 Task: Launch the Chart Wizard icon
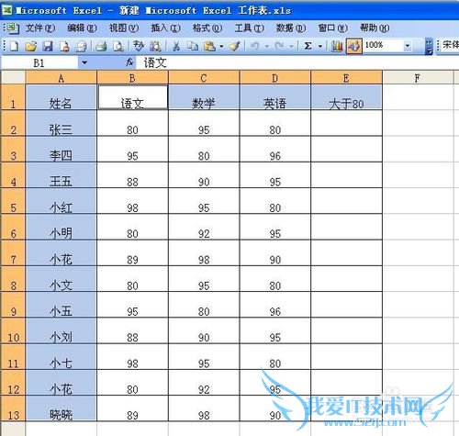click(x=337, y=46)
